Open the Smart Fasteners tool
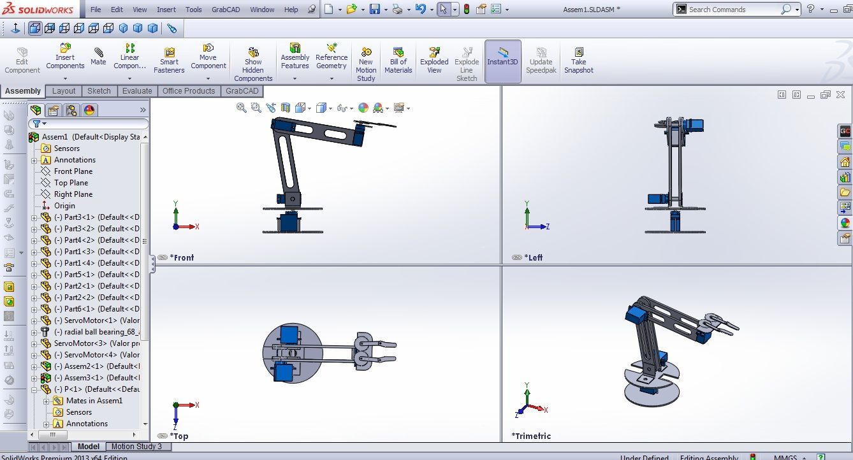Image resolution: width=853 pixels, height=460 pixels. pyautogui.click(x=168, y=57)
